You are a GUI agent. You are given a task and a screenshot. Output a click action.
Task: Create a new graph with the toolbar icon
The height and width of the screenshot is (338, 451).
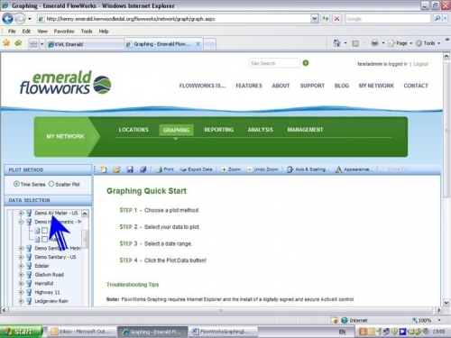[x=104, y=169]
